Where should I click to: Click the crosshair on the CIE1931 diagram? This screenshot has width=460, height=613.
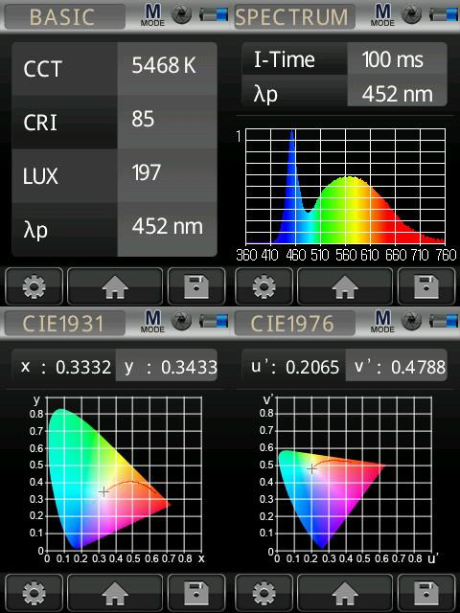coord(103,491)
